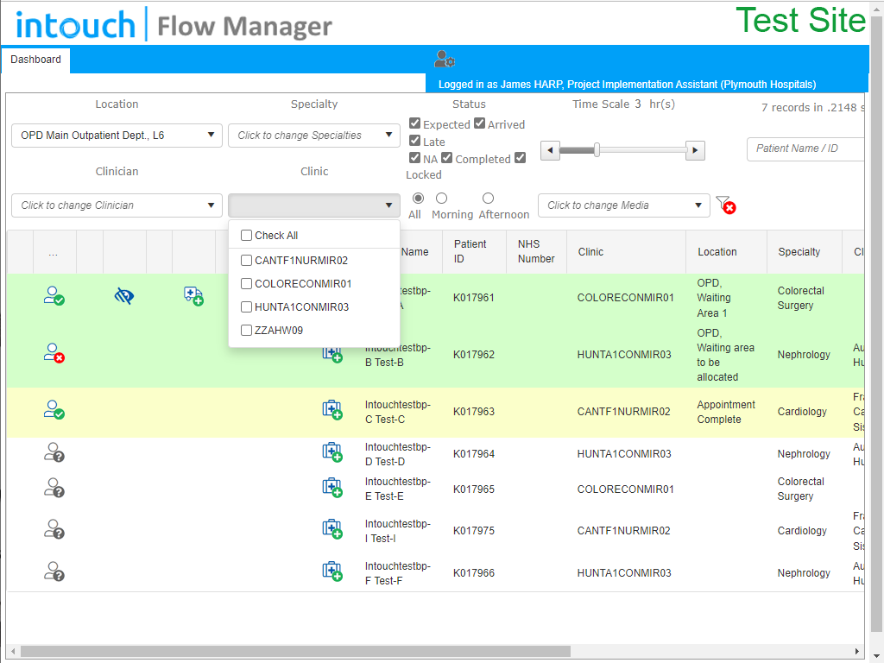Uncheck the Late status checkbox

pyautogui.click(x=415, y=141)
